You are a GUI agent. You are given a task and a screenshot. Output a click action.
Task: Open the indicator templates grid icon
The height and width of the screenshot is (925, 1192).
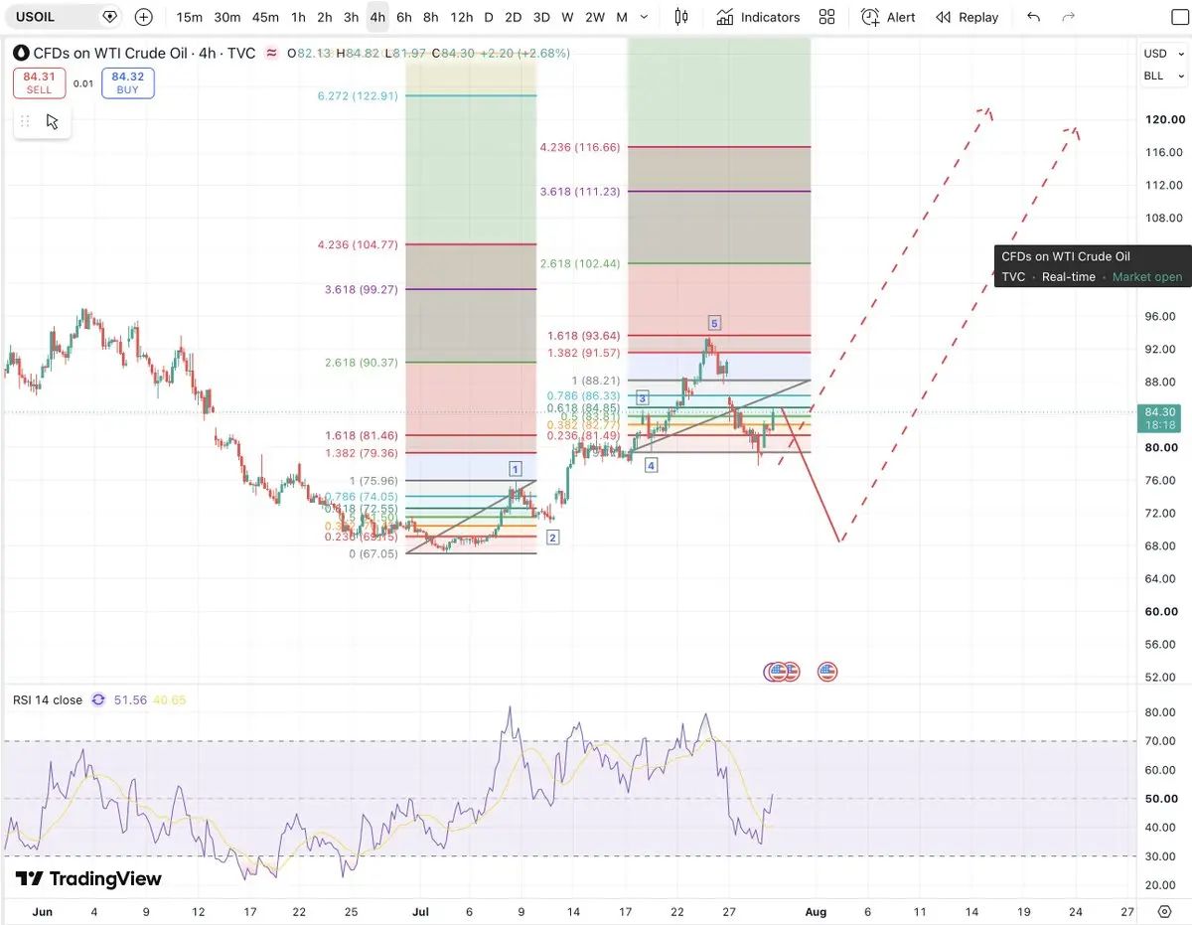(x=826, y=17)
